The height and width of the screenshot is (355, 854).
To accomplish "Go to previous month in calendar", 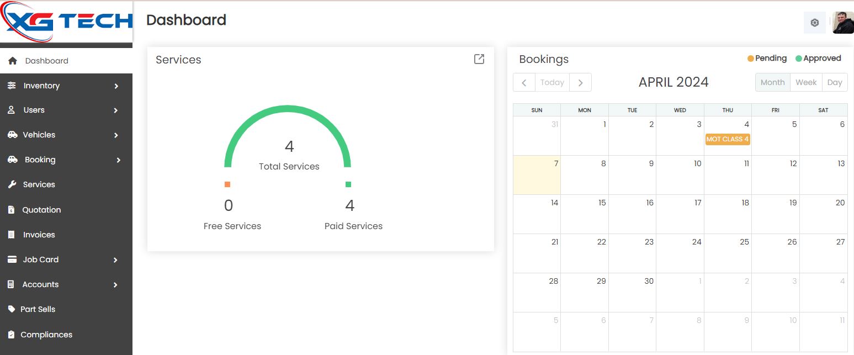I will 524,82.
